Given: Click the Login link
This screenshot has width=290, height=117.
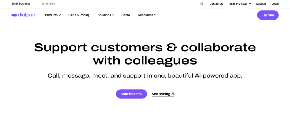Looking at the screenshot, I should click(x=275, y=4).
